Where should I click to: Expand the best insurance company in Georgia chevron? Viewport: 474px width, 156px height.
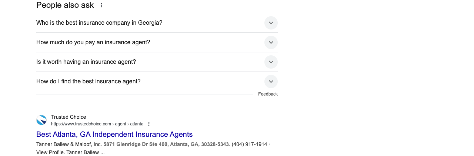(x=271, y=23)
